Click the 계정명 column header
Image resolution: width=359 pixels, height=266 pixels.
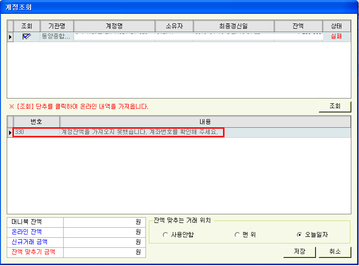click(114, 26)
